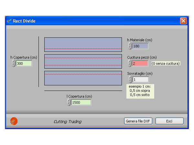Click the 'h Materiale (cm)' label
The image size is (194, 145).
pos(140,40)
